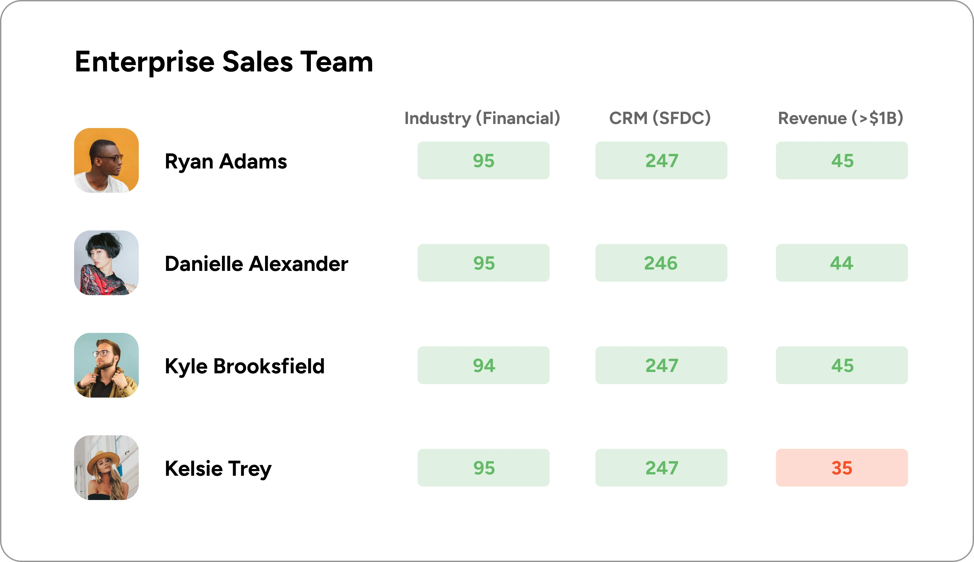Open Kelsie Trey's name entry
Screen dimensions: 974x562
[x=218, y=469]
